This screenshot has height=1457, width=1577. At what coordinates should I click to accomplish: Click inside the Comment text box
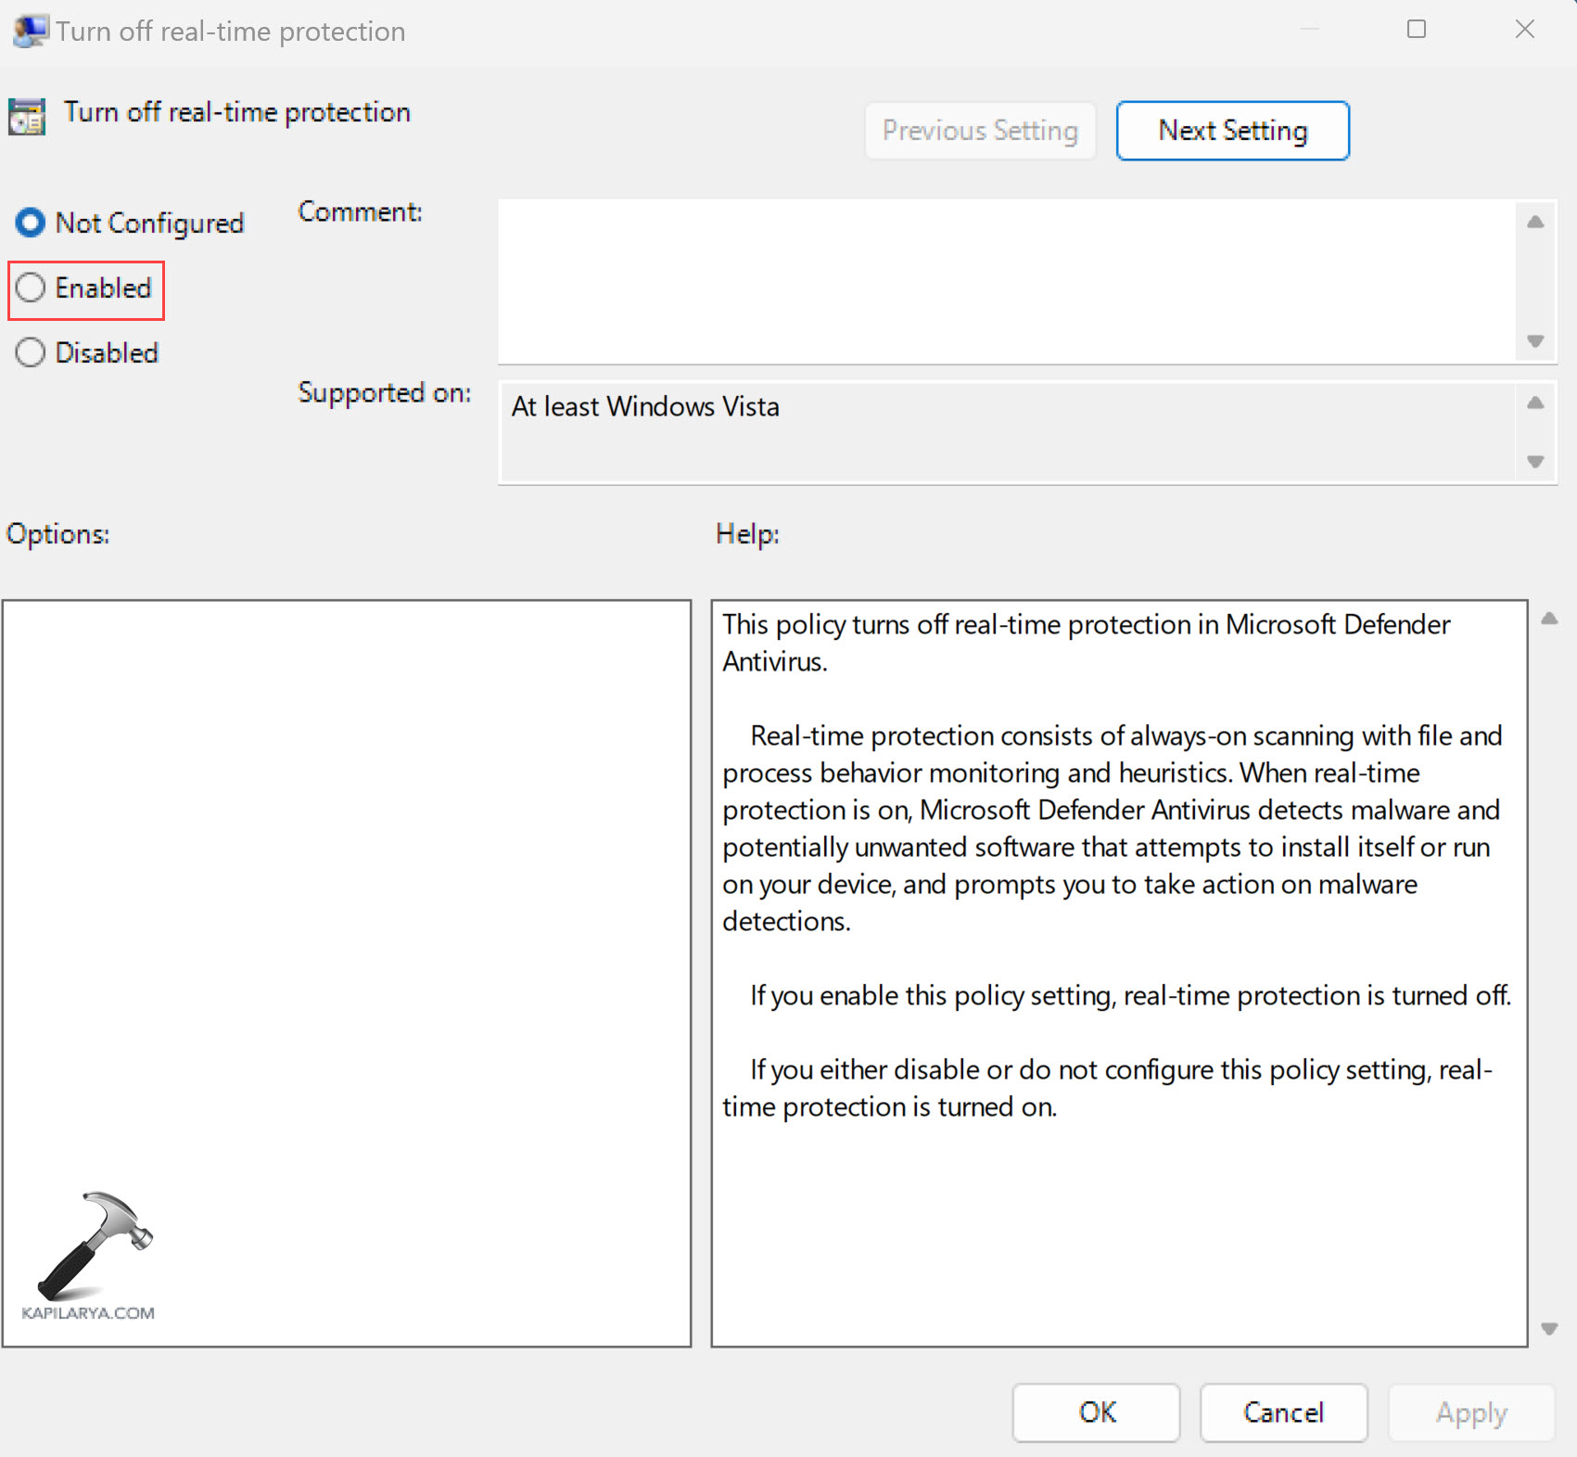click(1006, 281)
